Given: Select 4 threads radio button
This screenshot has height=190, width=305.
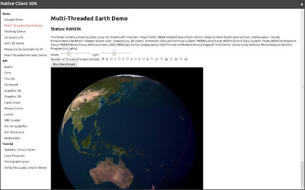Looking at the screenshot, I should pyautogui.click(x=127, y=59).
